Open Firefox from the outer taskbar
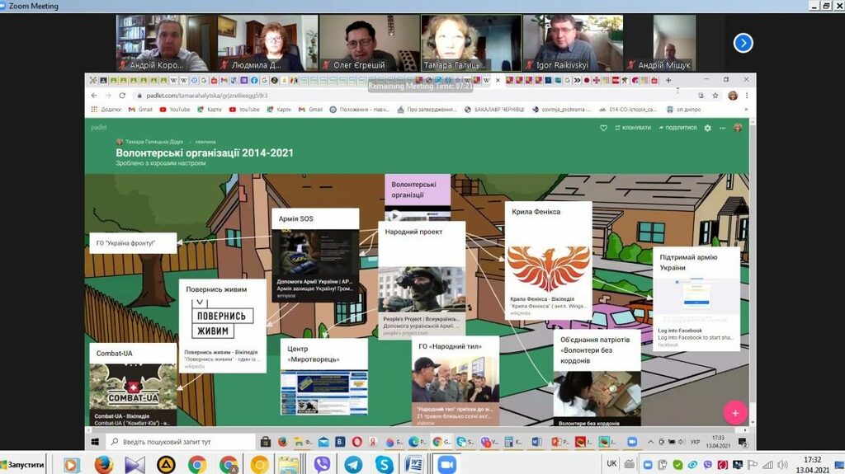 (103, 465)
